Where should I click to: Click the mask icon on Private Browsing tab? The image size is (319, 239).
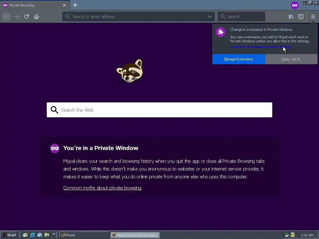pos(5,5)
